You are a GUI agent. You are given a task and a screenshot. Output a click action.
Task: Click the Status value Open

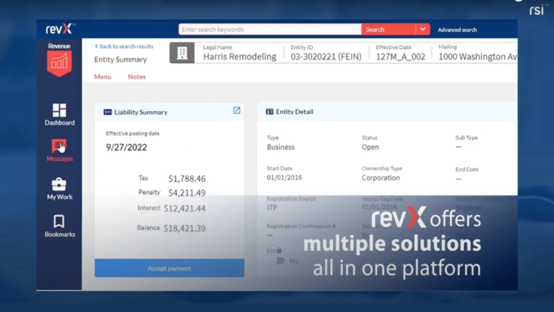370,147
